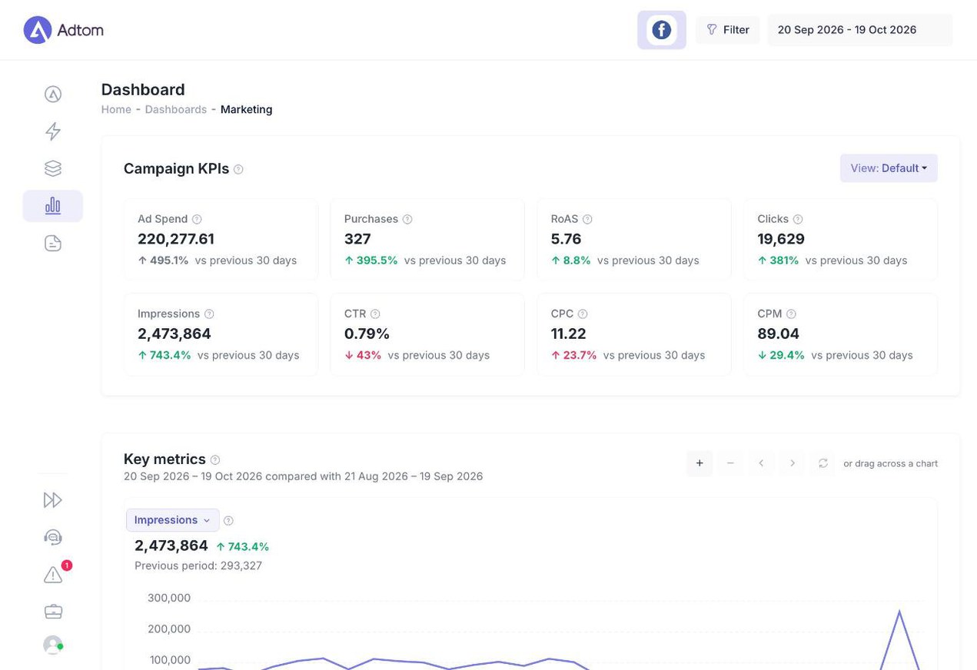
Task: Click help icon beside Impressions dropdown
Action: pyautogui.click(x=228, y=521)
